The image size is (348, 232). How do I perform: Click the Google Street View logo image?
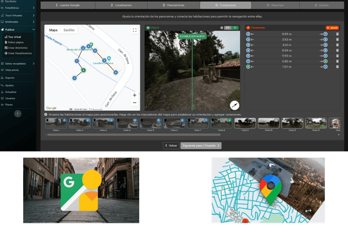pos(81,190)
